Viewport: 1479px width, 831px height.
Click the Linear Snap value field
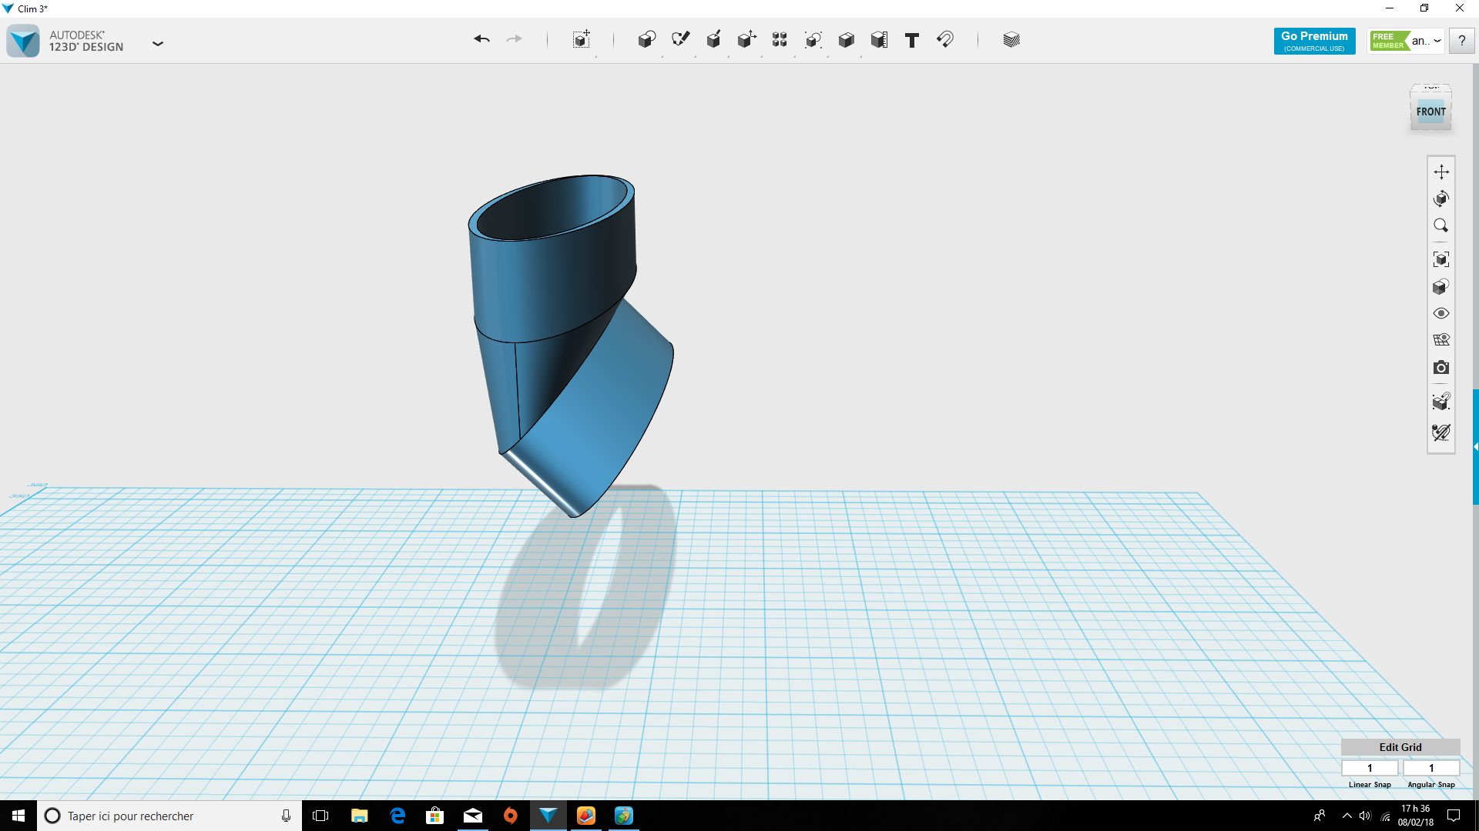(x=1370, y=768)
